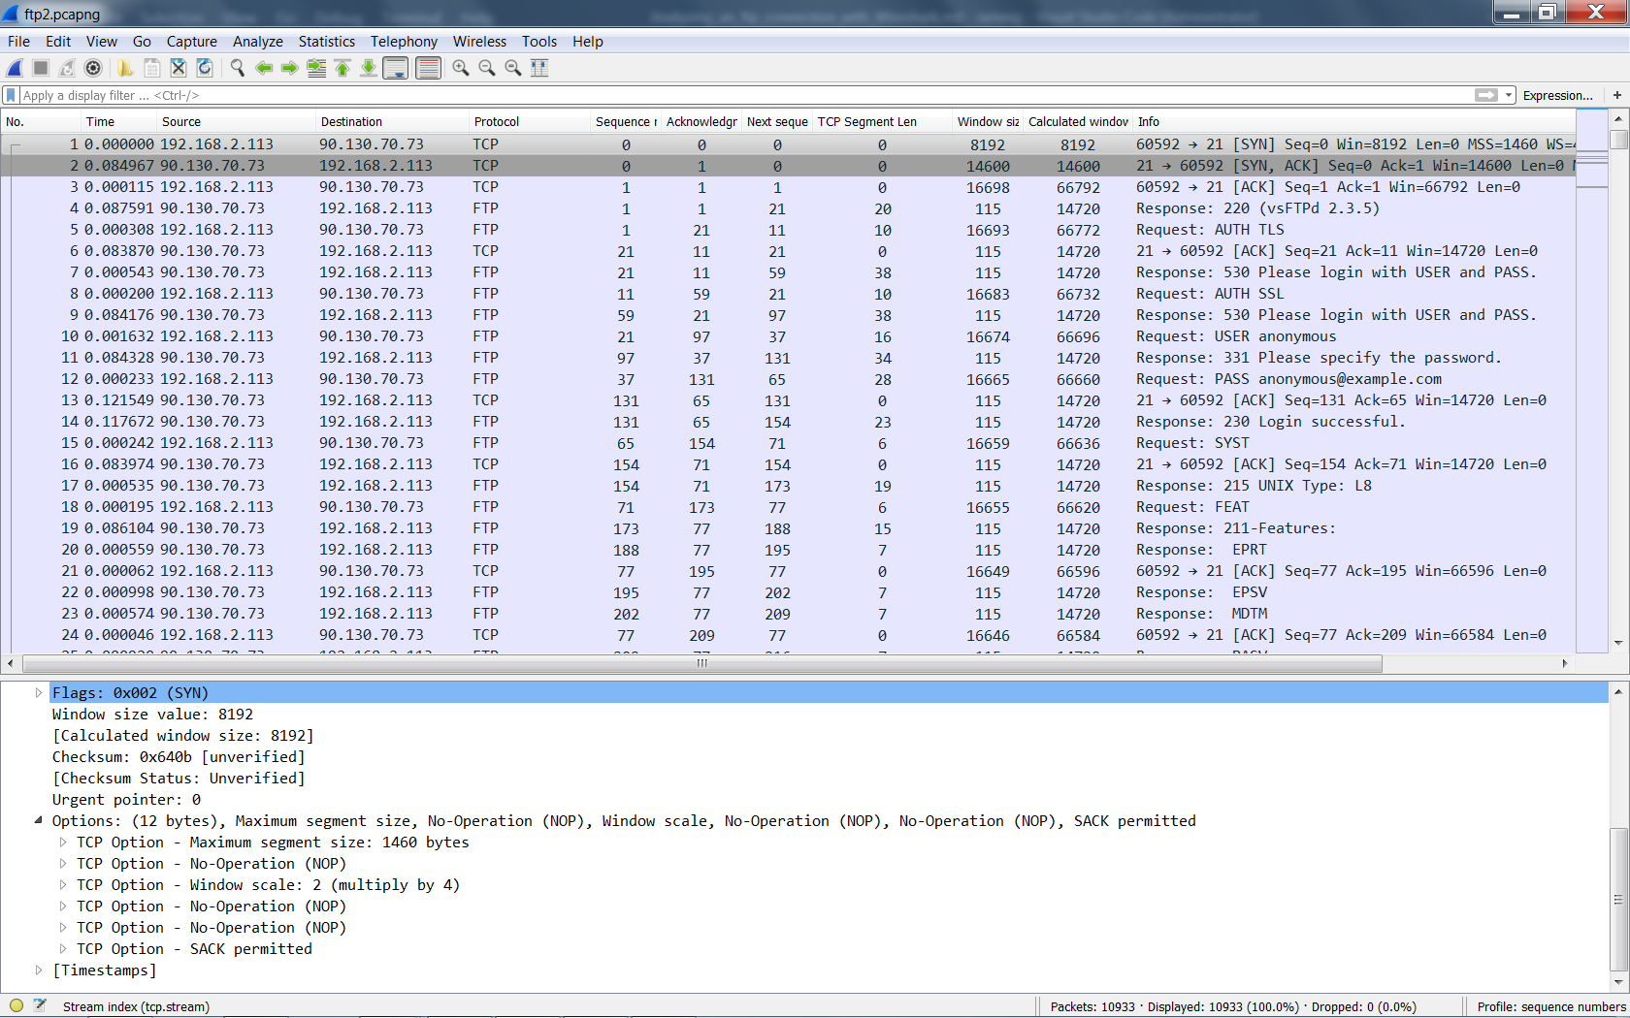Screen dimensions: 1630x1018
Task: Toggle auto-scroll during live capture
Action: 395,68
